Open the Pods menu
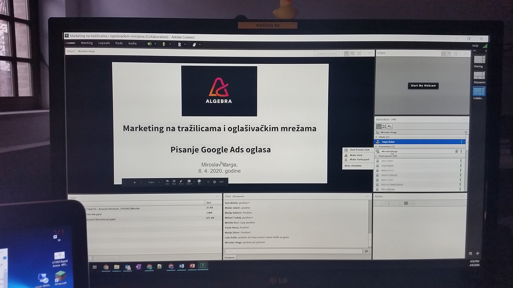This screenshot has height=288, width=513. [119, 43]
